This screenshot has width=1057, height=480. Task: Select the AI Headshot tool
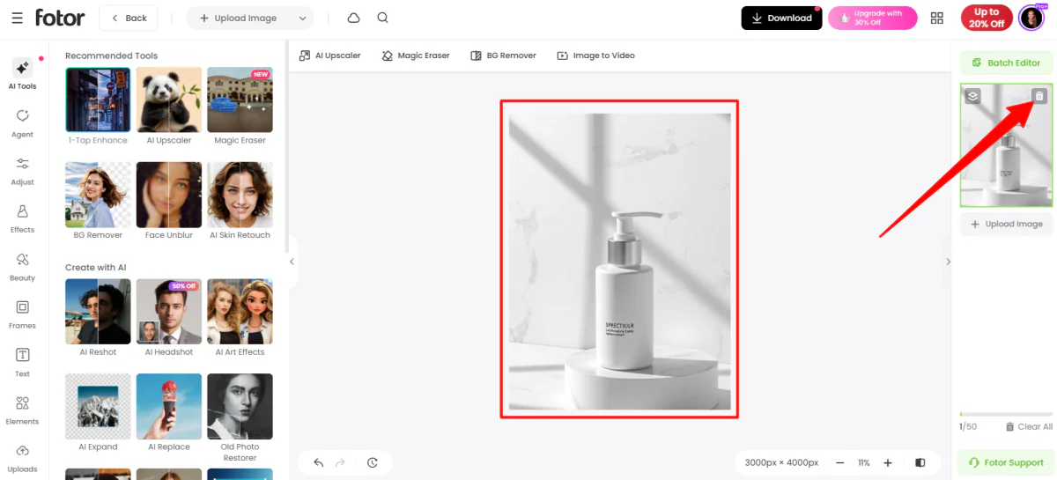(x=168, y=318)
